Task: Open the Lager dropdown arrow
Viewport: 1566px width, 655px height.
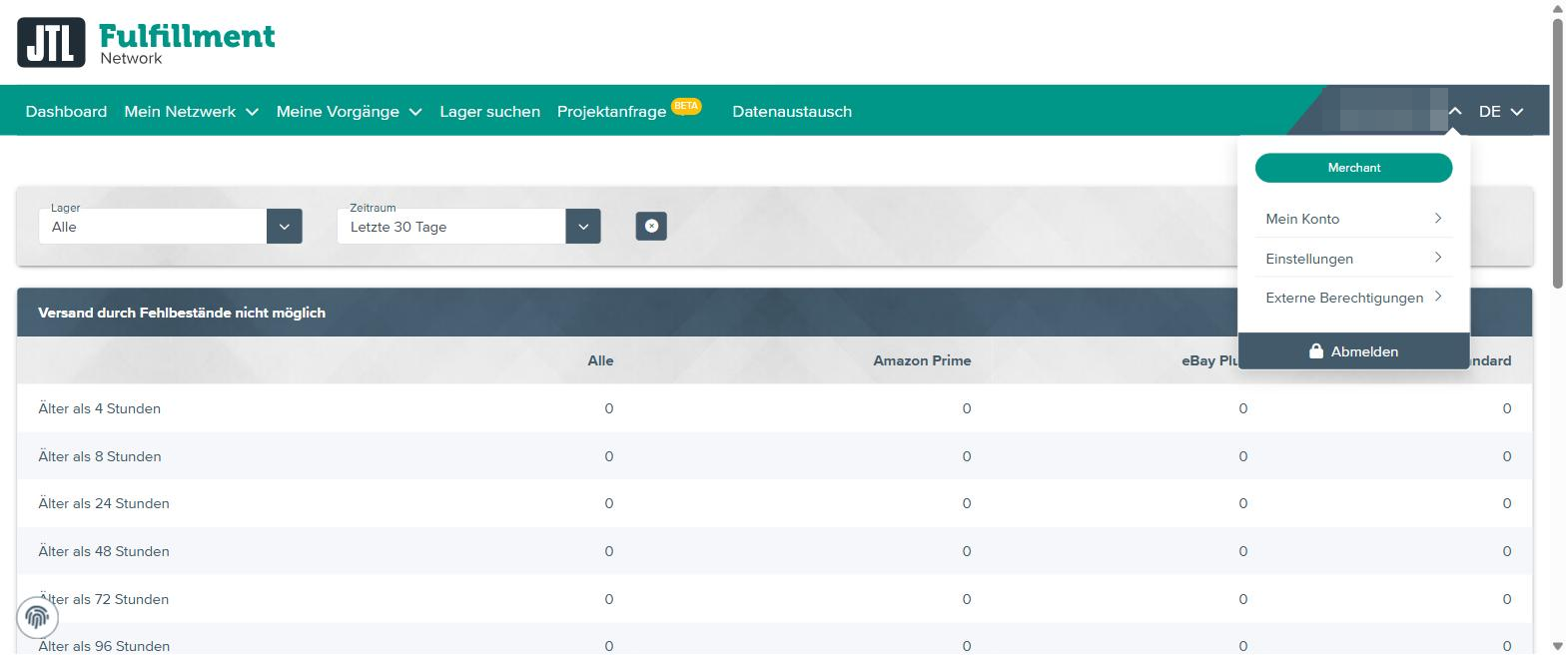Action: pos(285,226)
